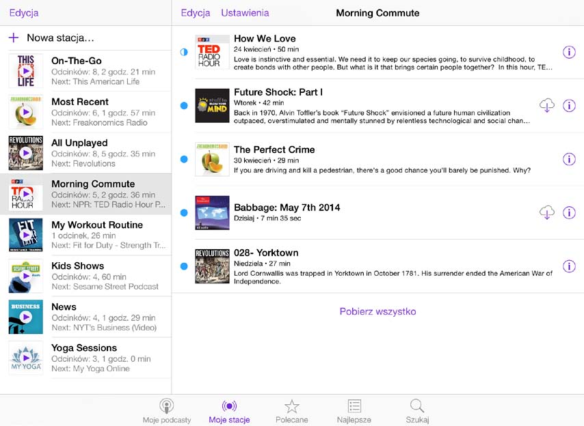
Task: Tap 'Next: Sesame Street Podcast' text
Action: [105, 286]
